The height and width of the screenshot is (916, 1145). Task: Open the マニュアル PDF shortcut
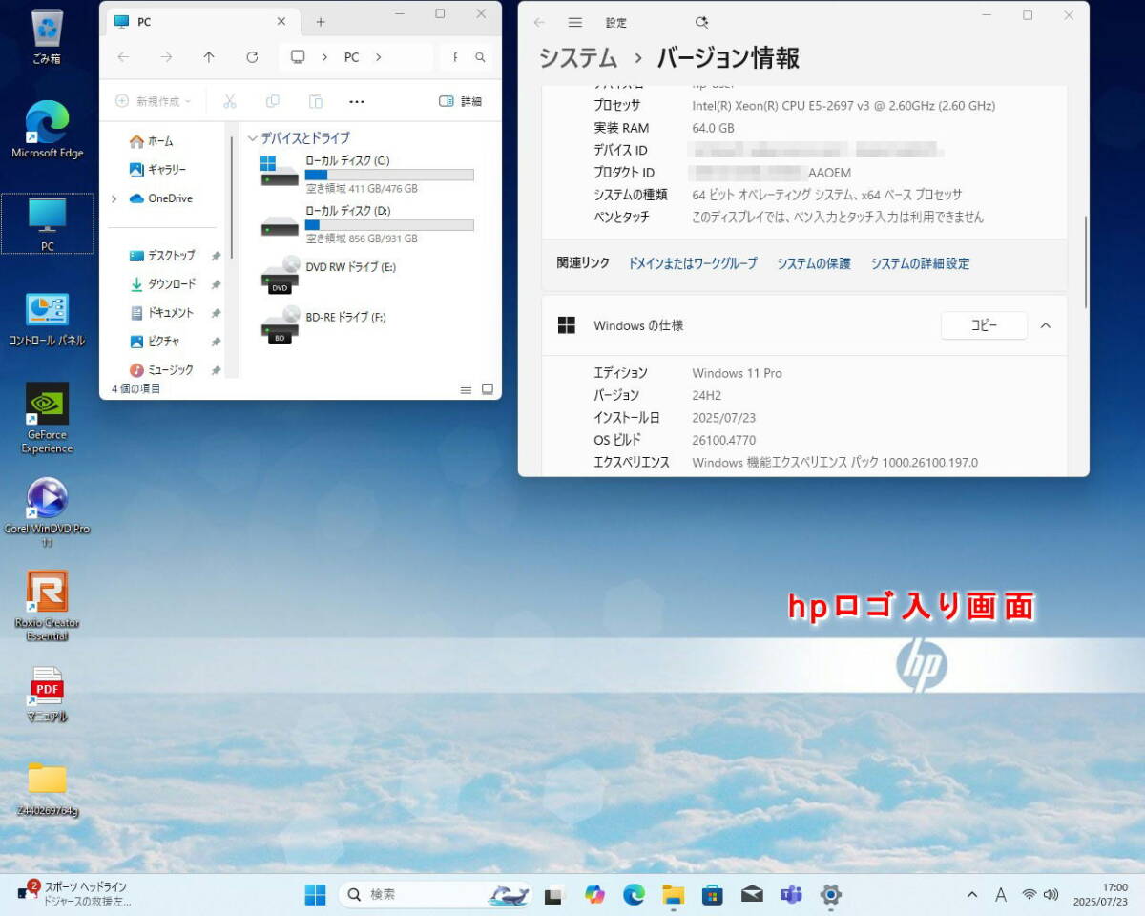click(47, 695)
